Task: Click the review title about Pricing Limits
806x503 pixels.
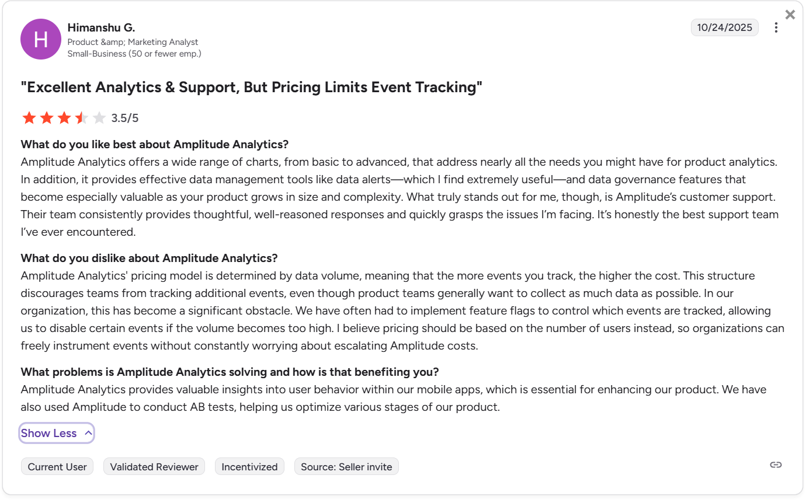Action: (x=252, y=88)
